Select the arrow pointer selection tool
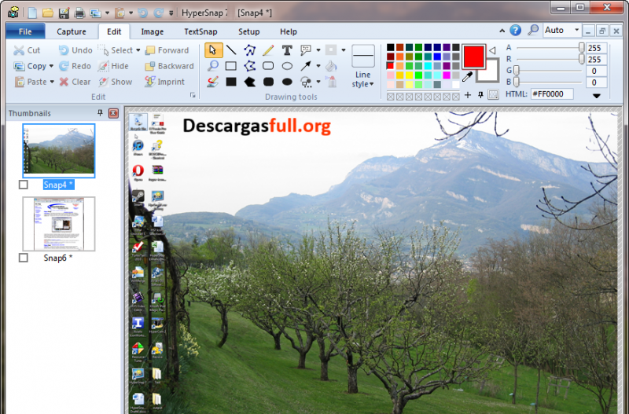Screen dimensions: 629x414 click(213, 50)
